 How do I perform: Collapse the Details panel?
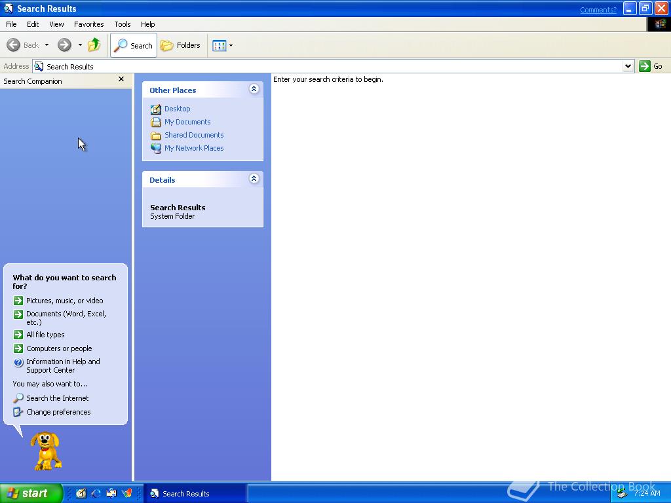[254, 179]
